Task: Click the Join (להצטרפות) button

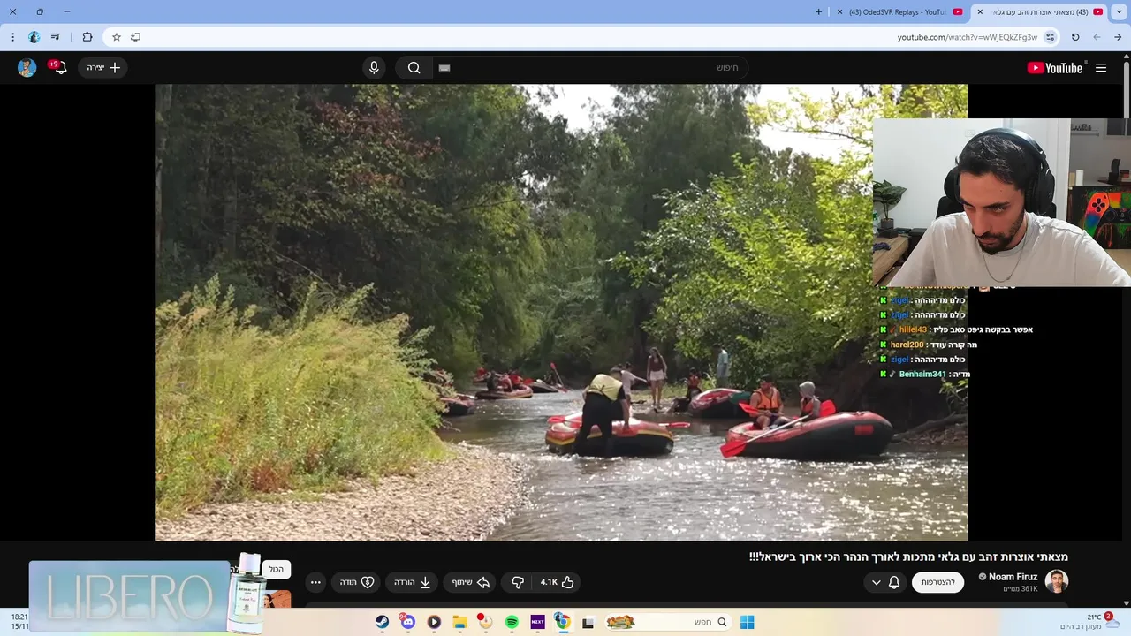Action: tap(937, 582)
